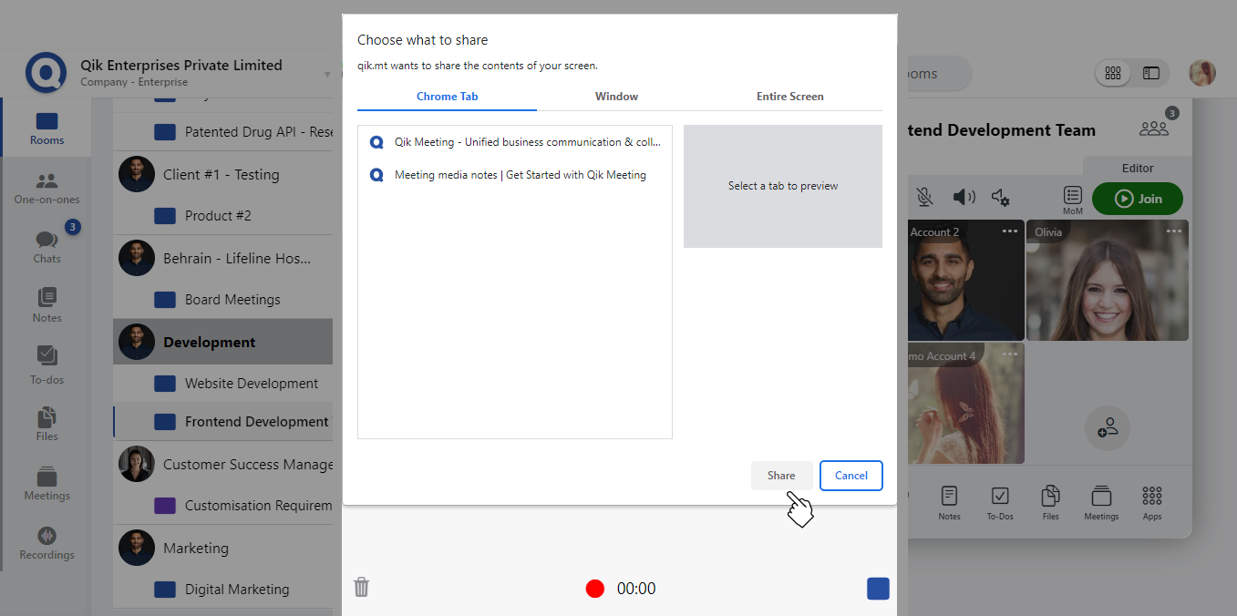The height and width of the screenshot is (616, 1237).
Task: Cancel the screen share dialog
Action: 850,476
